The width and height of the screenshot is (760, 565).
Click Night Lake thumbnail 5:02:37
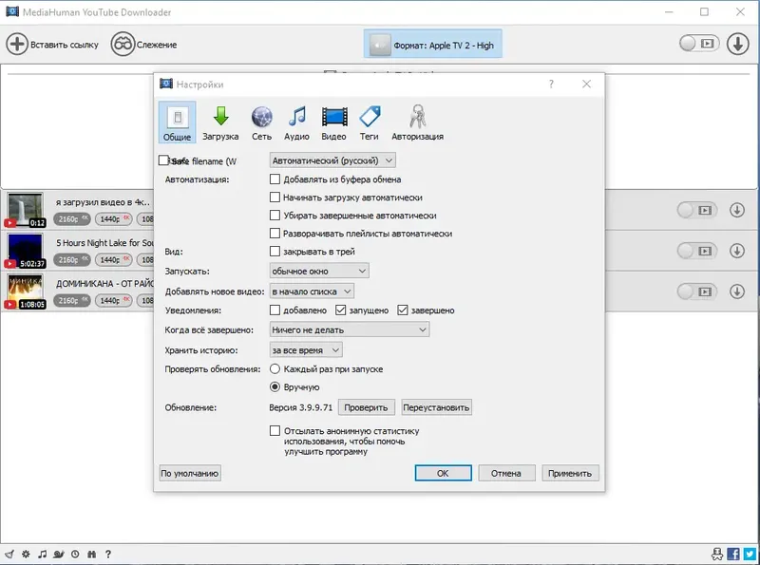click(x=26, y=251)
